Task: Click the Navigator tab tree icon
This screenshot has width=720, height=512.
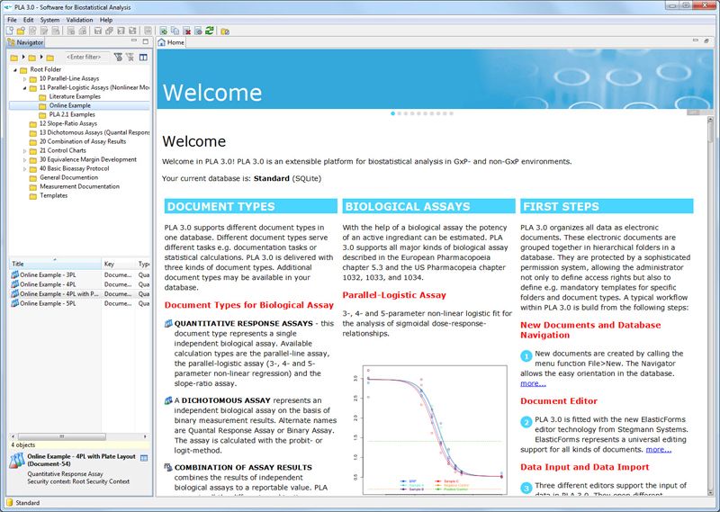Action: [x=11, y=42]
